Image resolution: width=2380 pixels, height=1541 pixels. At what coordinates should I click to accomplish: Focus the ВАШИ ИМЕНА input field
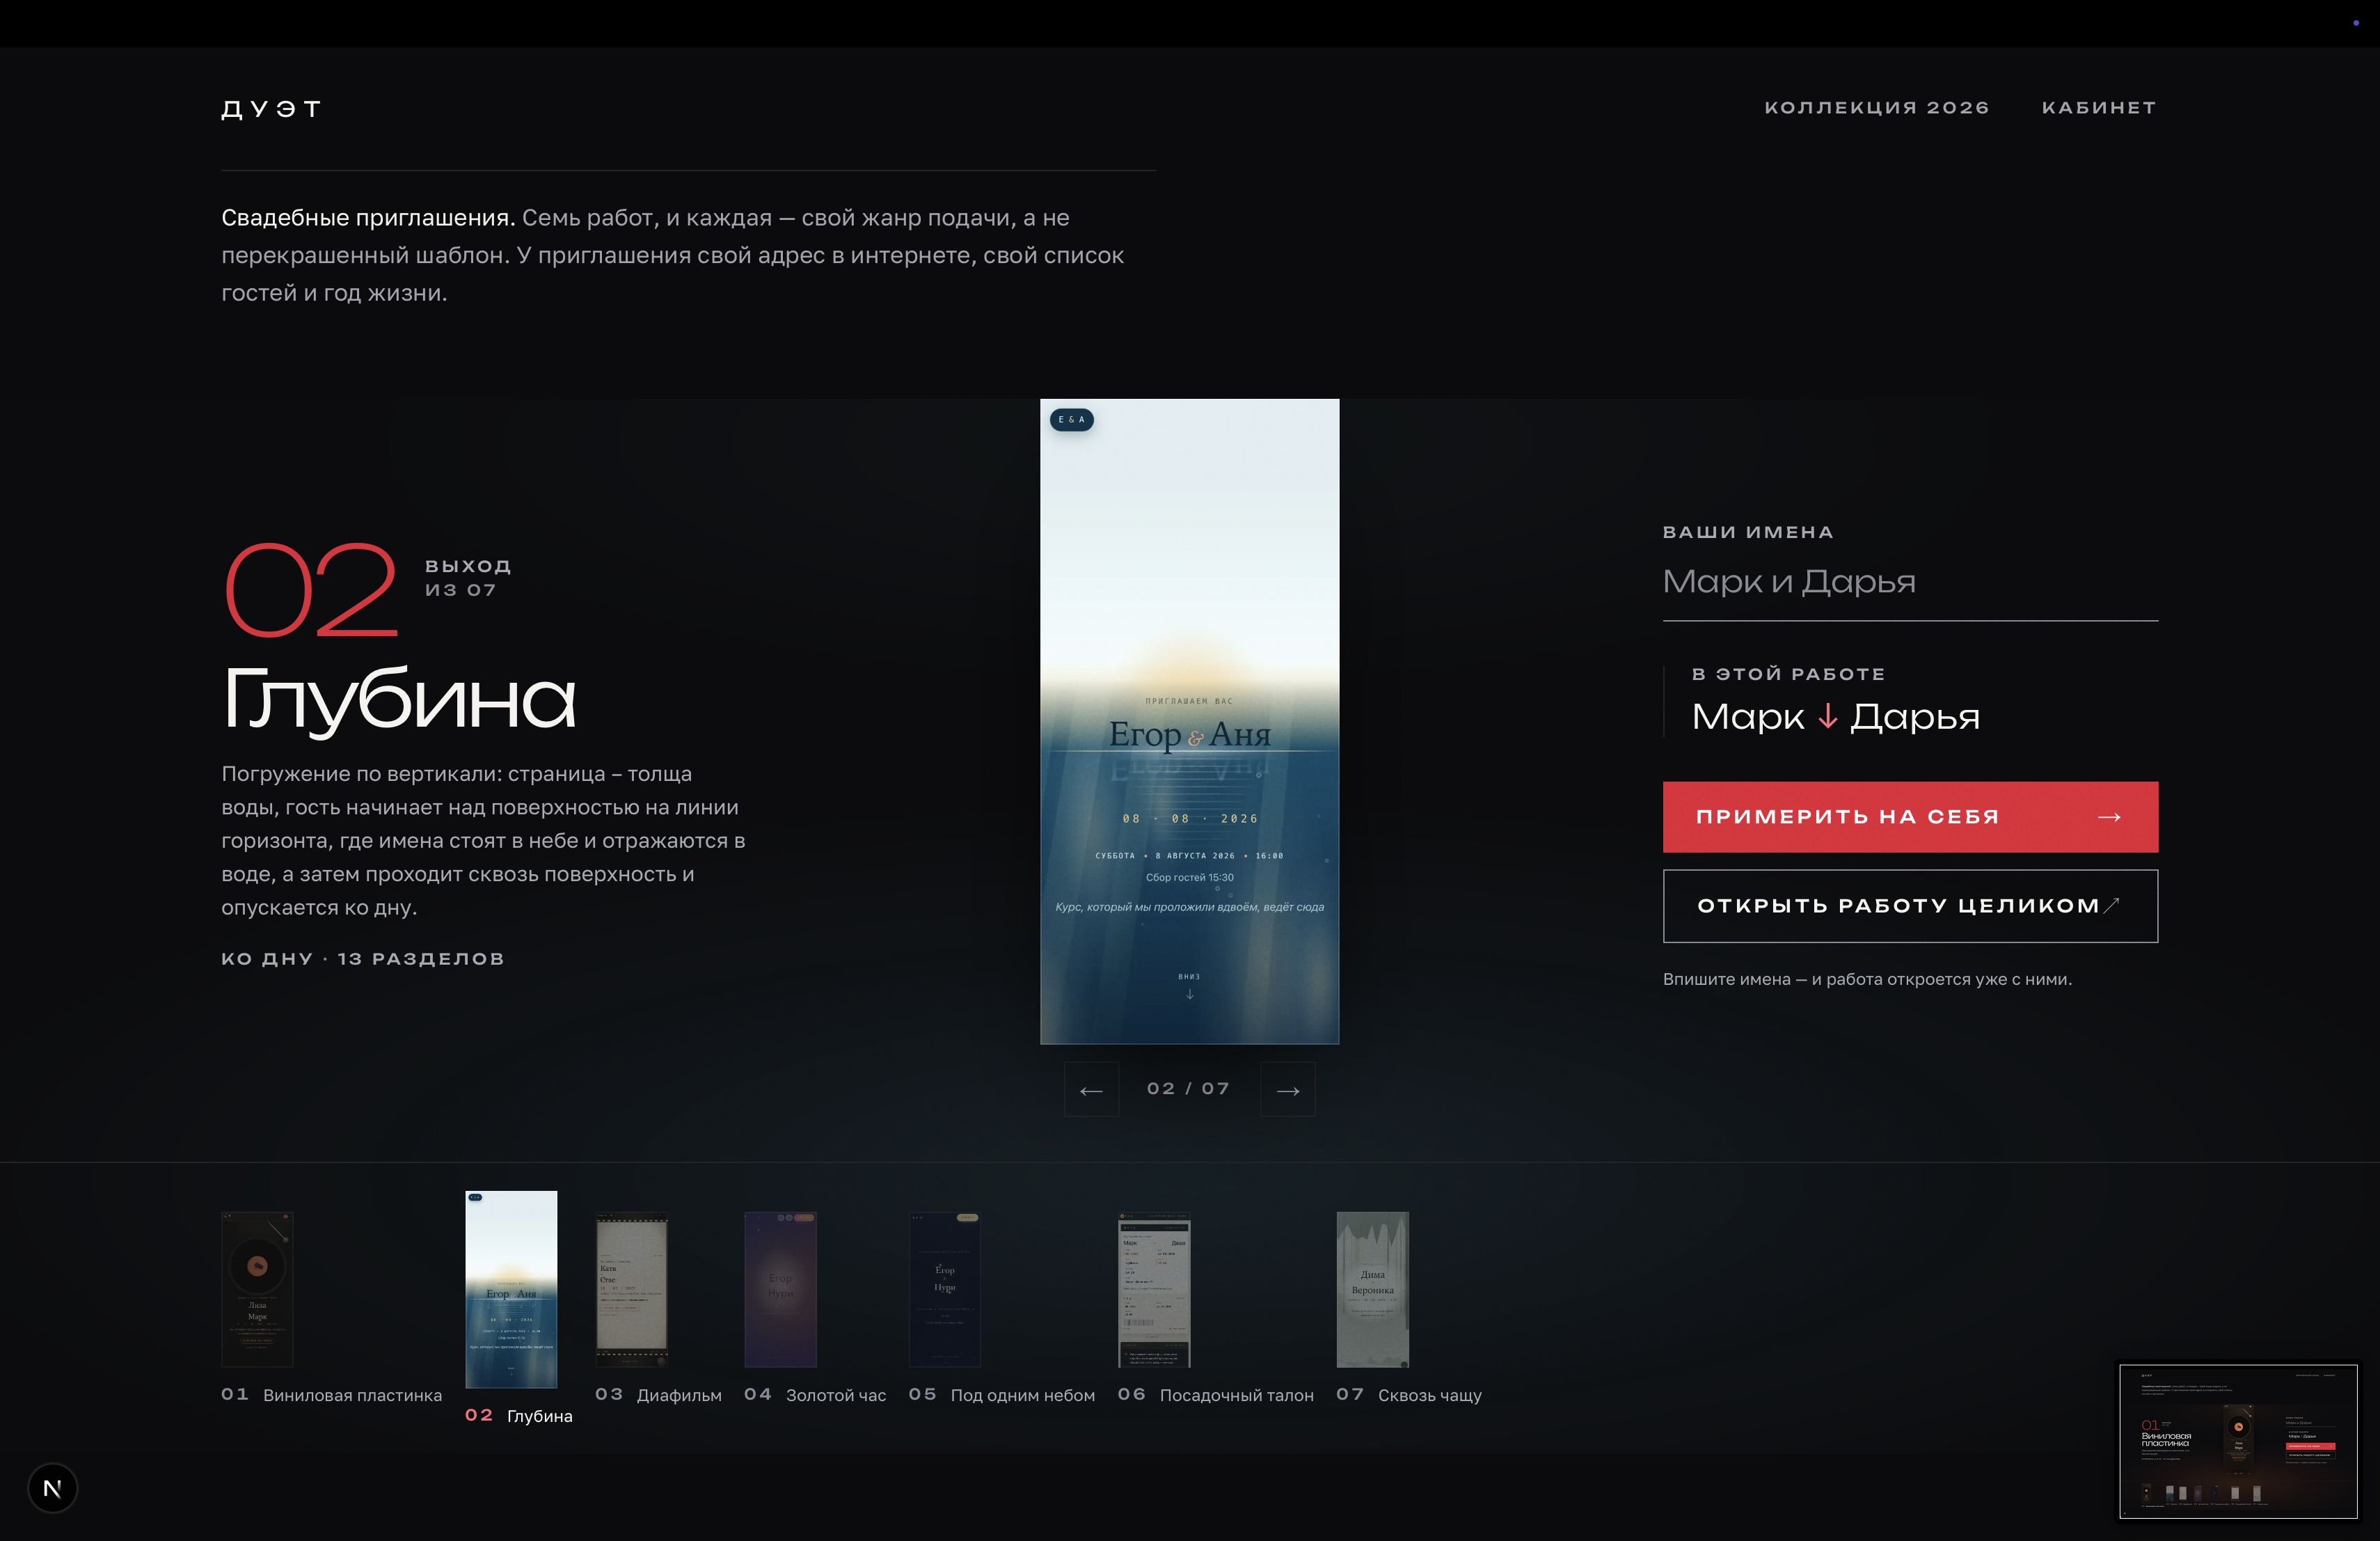click(x=1910, y=582)
